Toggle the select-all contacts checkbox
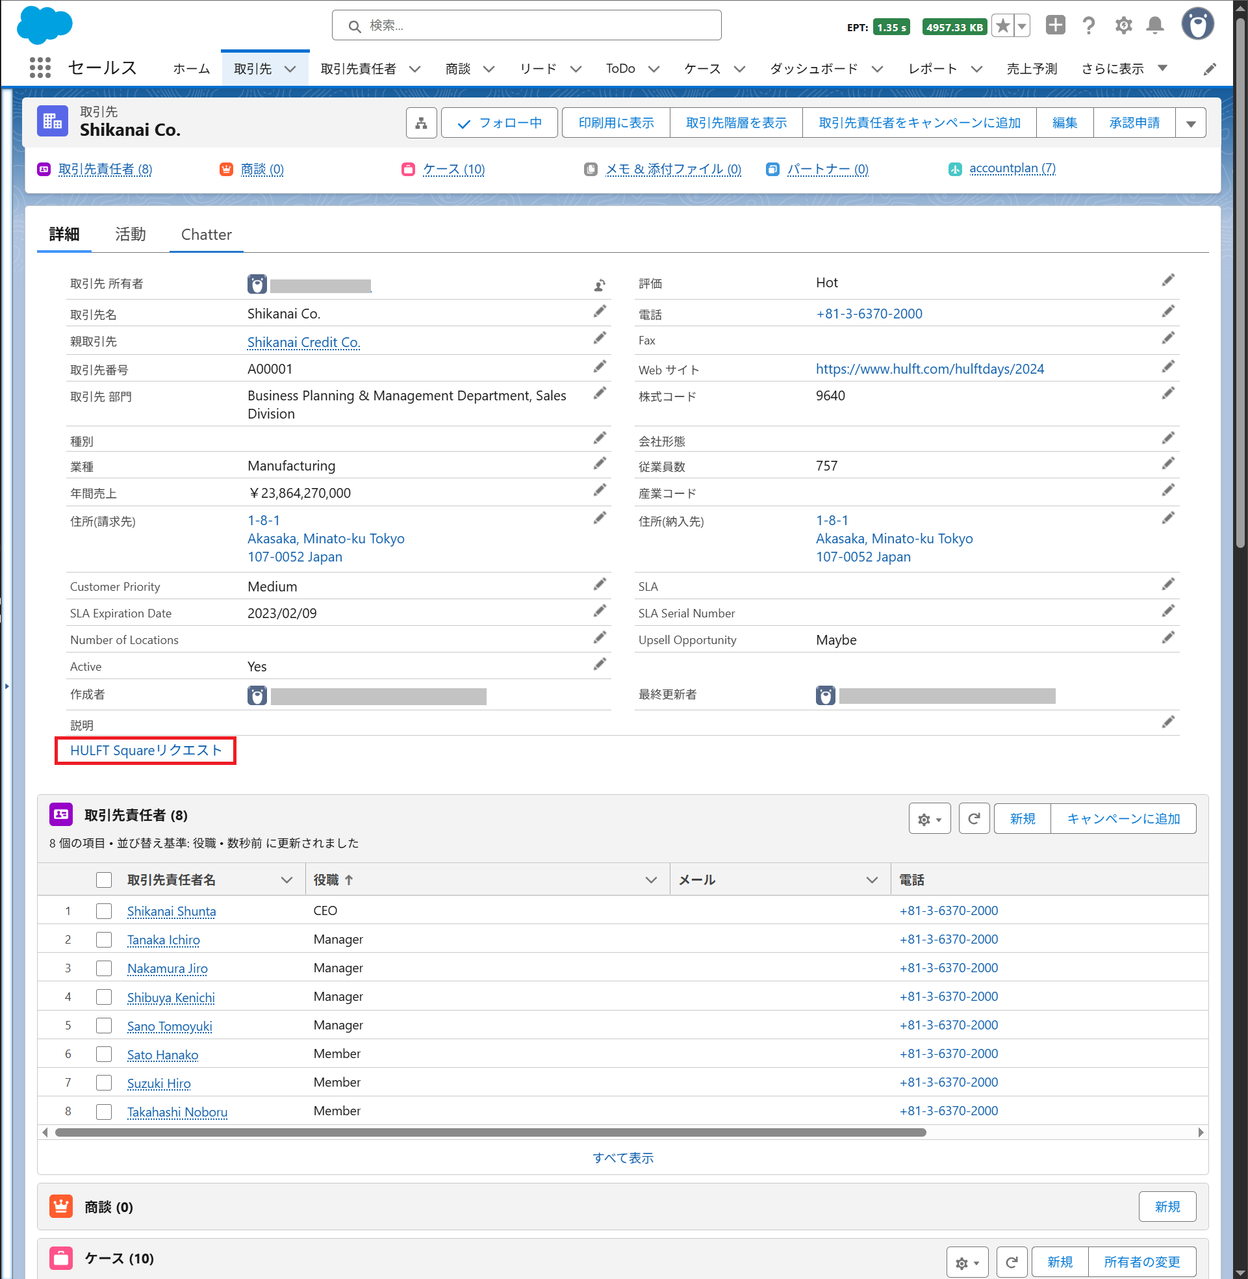1248x1279 pixels. pos(103,880)
